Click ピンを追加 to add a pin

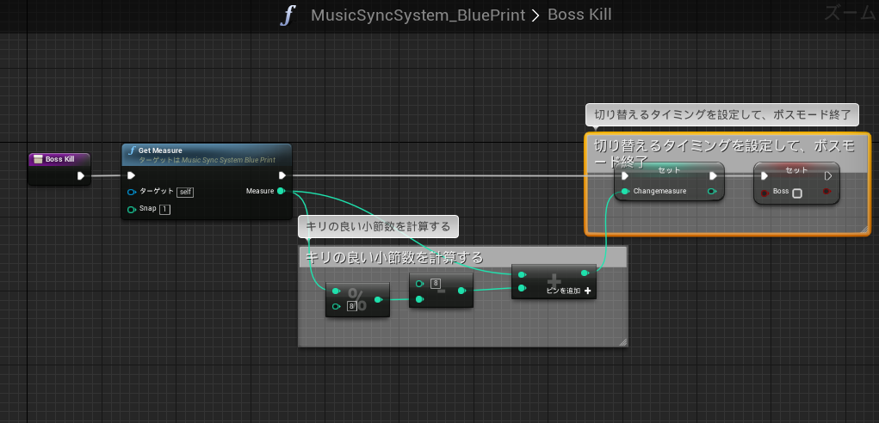568,291
